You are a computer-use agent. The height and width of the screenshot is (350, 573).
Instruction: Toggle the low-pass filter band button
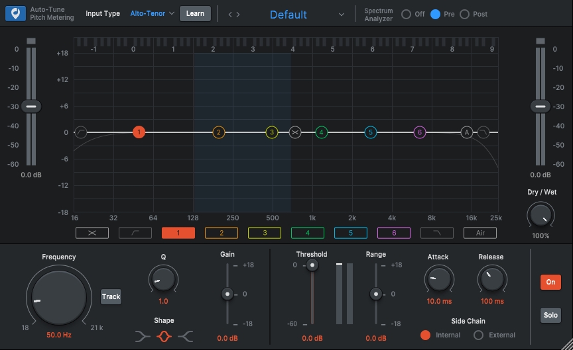(x=437, y=233)
